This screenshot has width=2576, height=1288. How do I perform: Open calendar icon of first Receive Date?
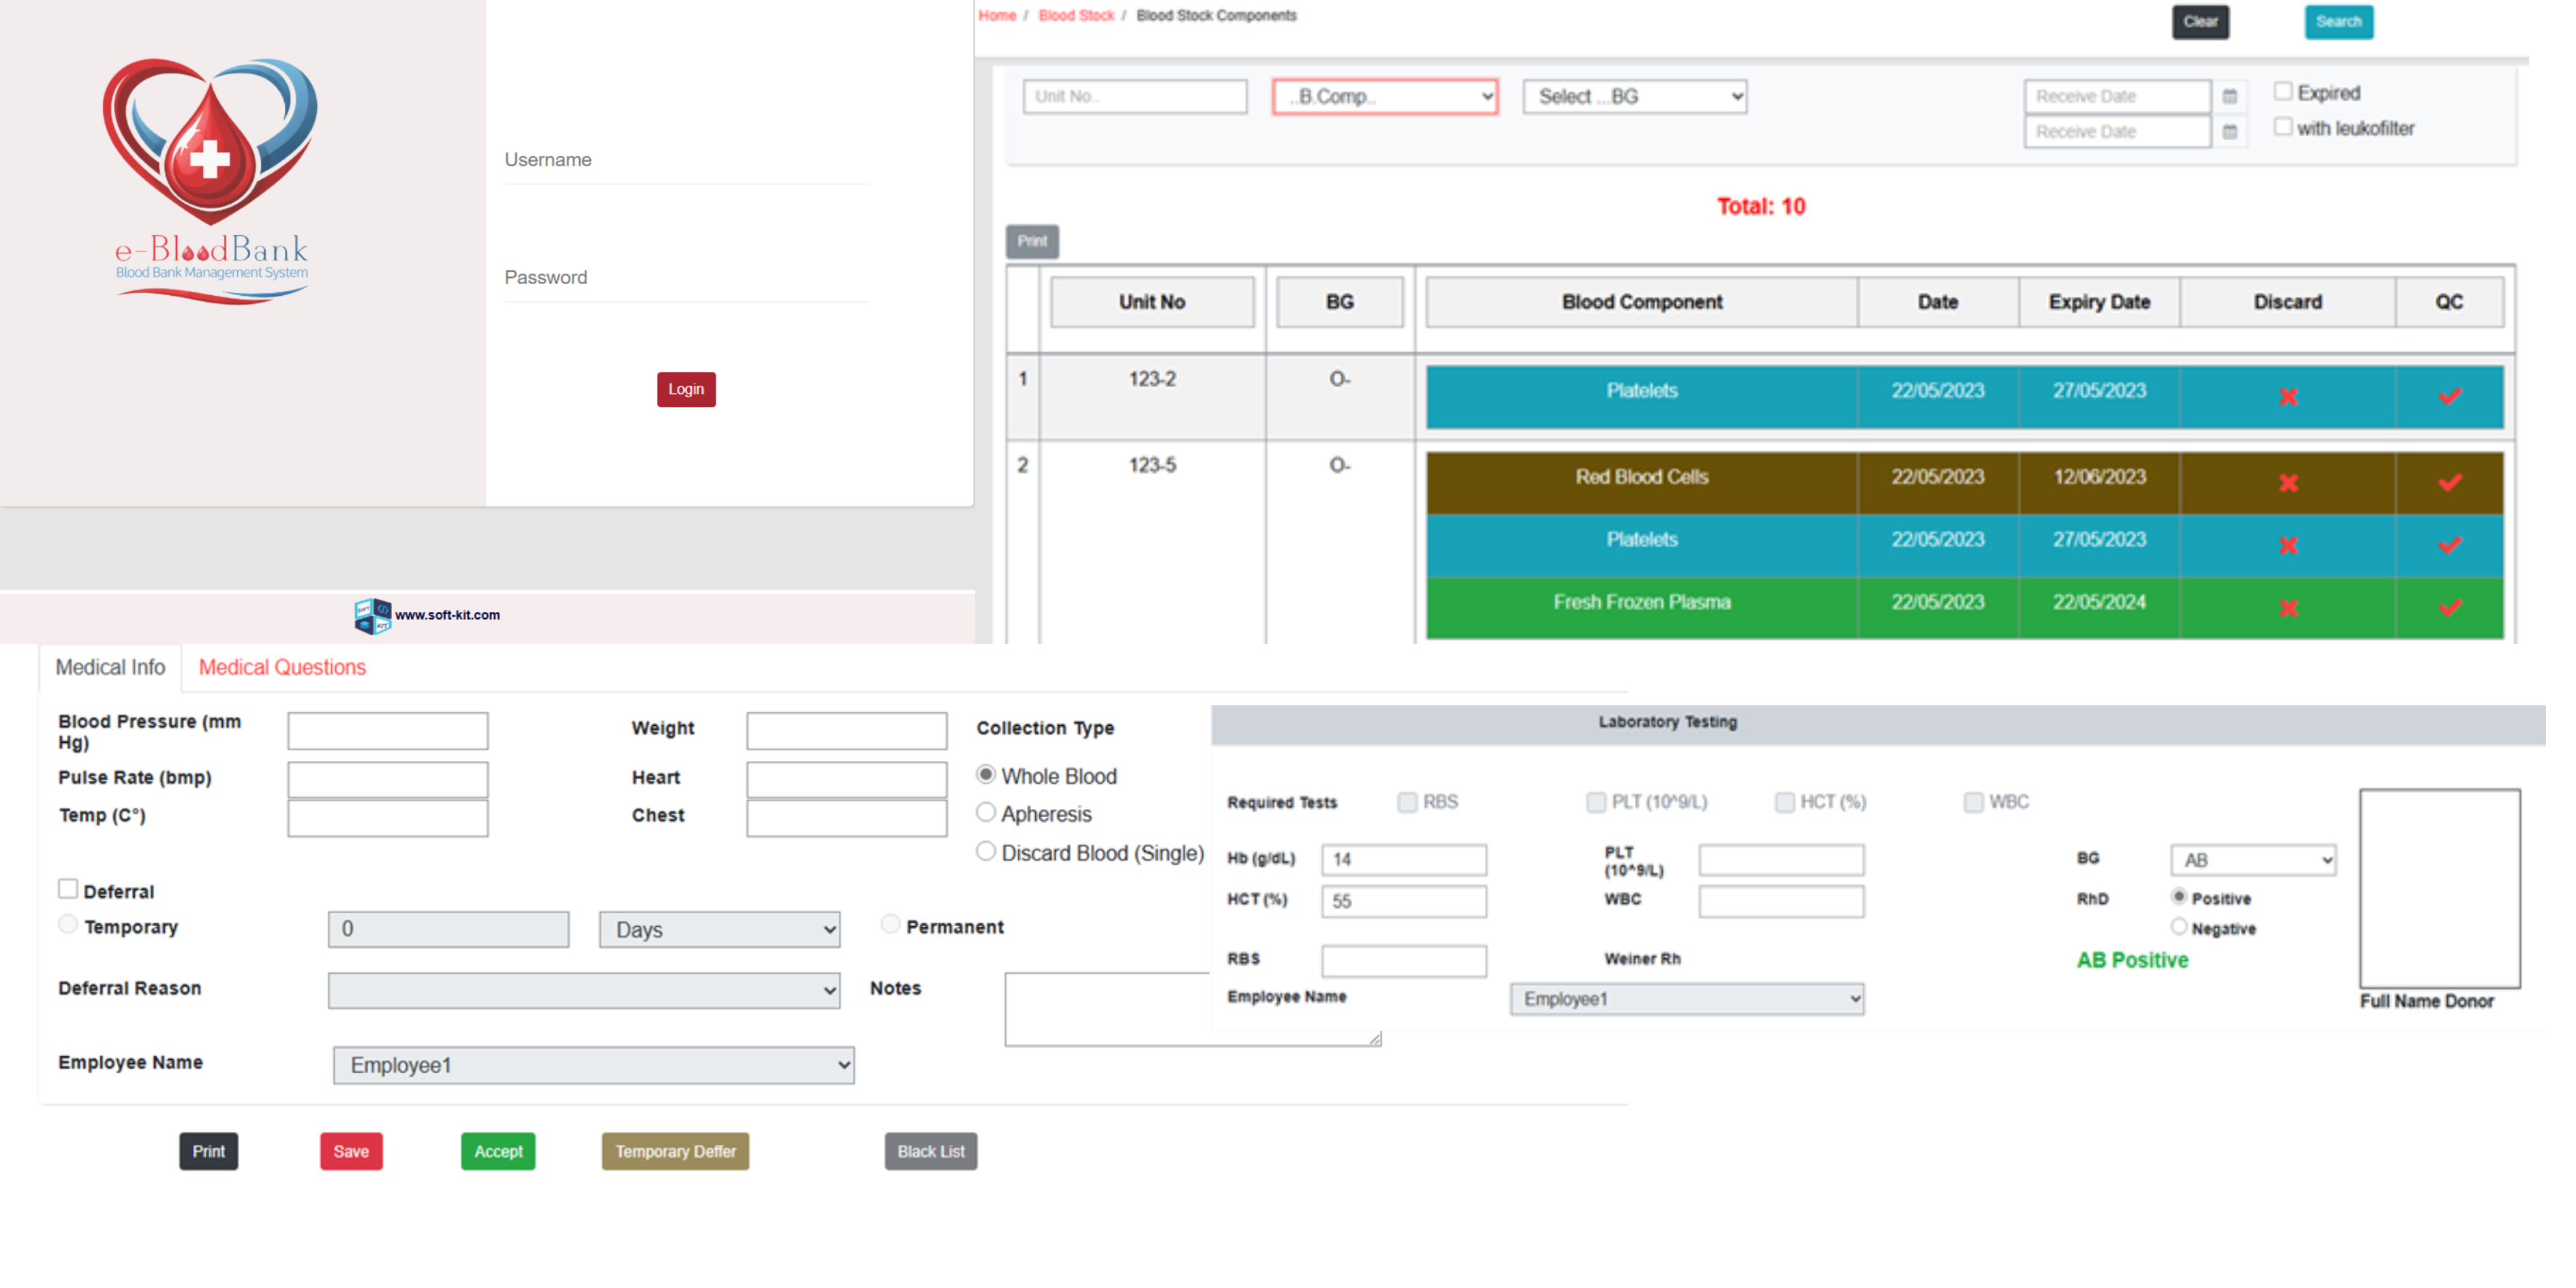[2229, 96]
